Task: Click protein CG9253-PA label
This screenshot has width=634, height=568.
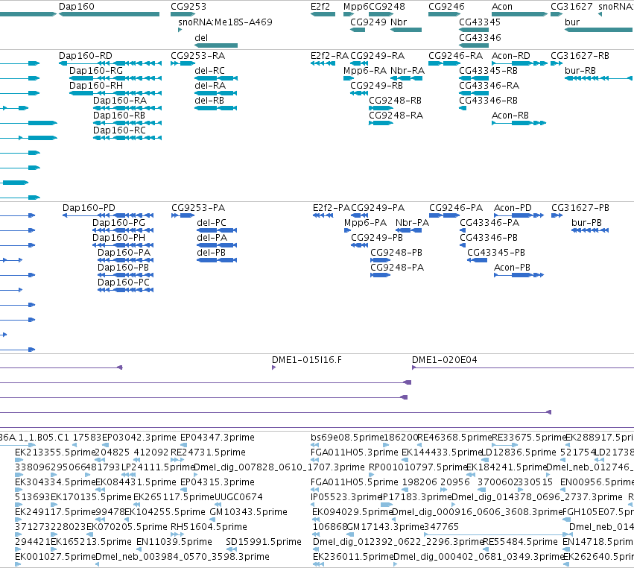Action: coord(198,207)
